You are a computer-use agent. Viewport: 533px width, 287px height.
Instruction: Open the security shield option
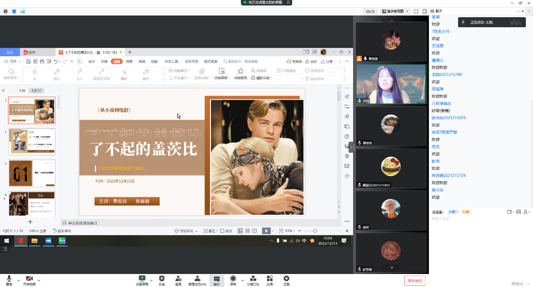click(x=162, y=280)
